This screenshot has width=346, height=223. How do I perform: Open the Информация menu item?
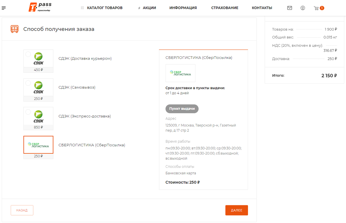click(x=183, y=8)
